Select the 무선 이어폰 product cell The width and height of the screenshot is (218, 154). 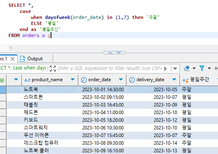(50, 136)
